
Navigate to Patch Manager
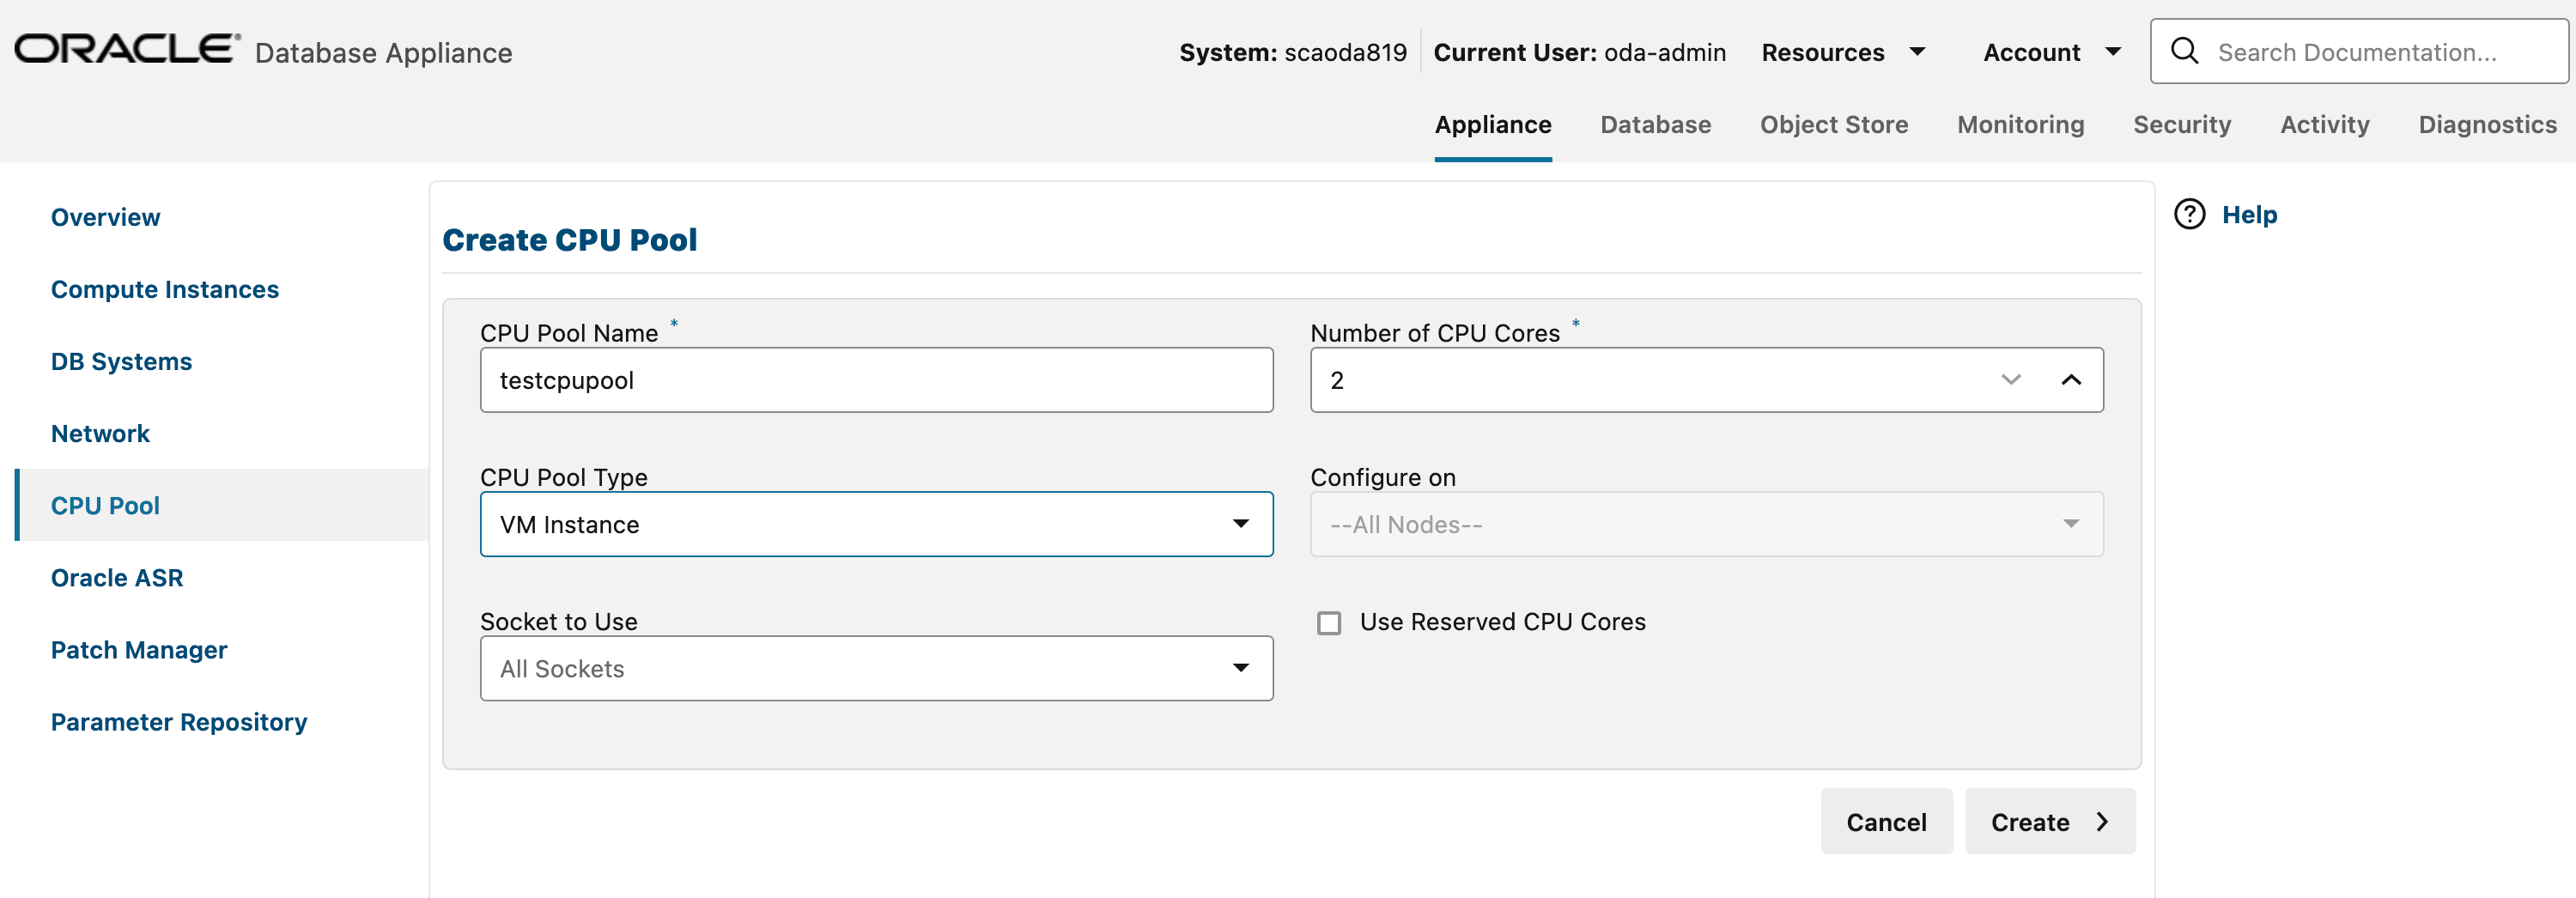pos(139,650)
